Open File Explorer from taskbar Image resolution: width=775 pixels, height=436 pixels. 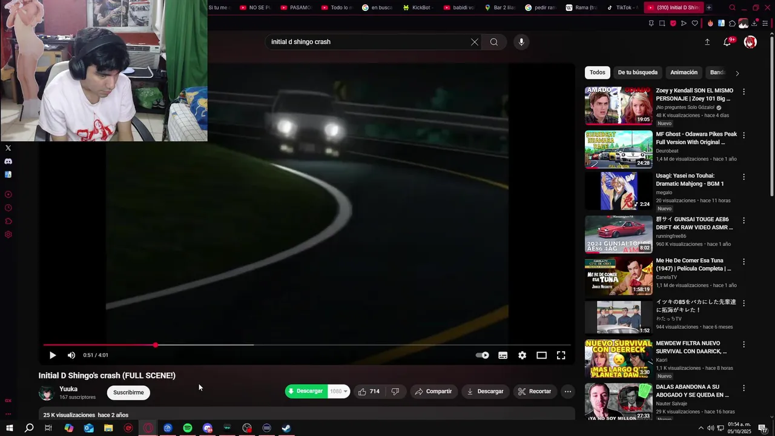point(108,428)
